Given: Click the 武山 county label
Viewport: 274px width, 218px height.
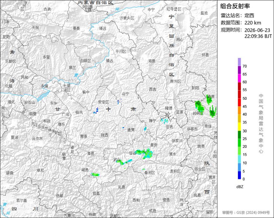Looking at the screenshot, I should [x=117, y=160].
